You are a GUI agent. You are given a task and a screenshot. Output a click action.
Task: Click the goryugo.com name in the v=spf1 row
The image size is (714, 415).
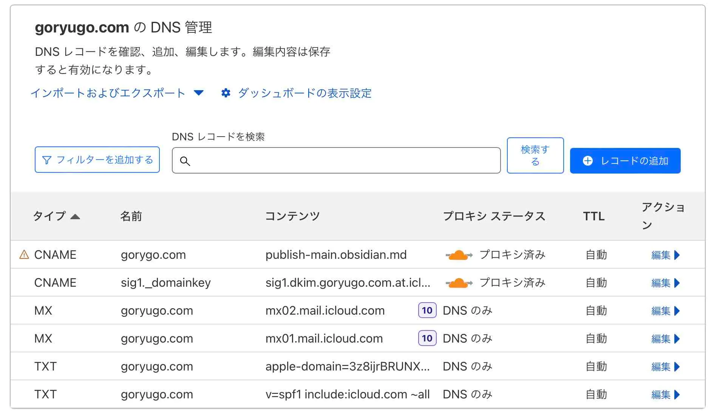pyautogui.click(x=157, y=394)
